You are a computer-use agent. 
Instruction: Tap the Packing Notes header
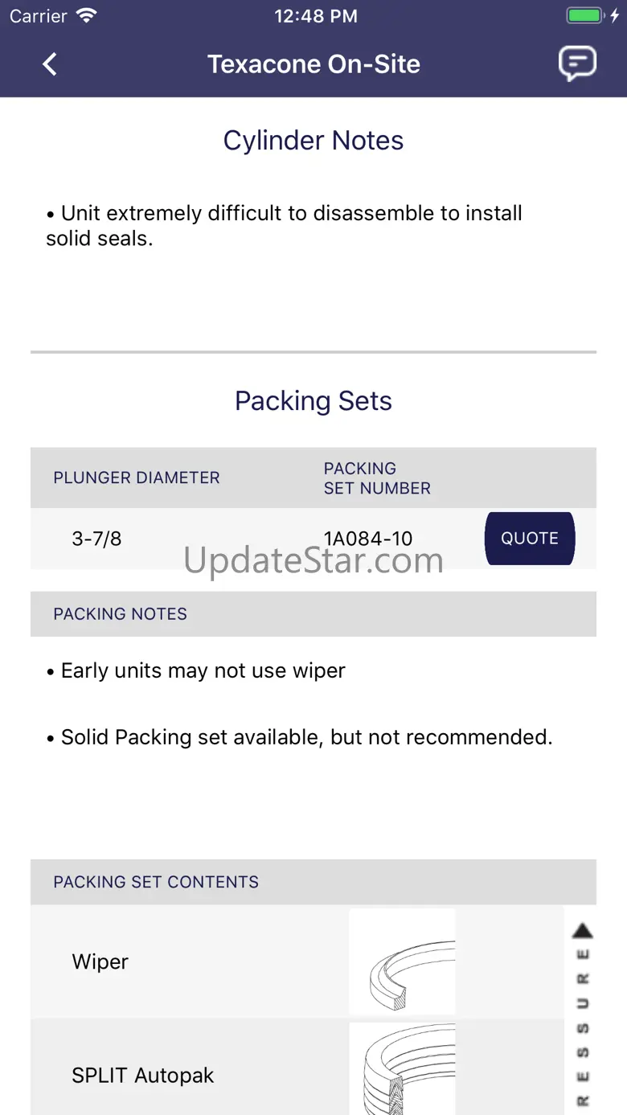click(x=121, y=614)
